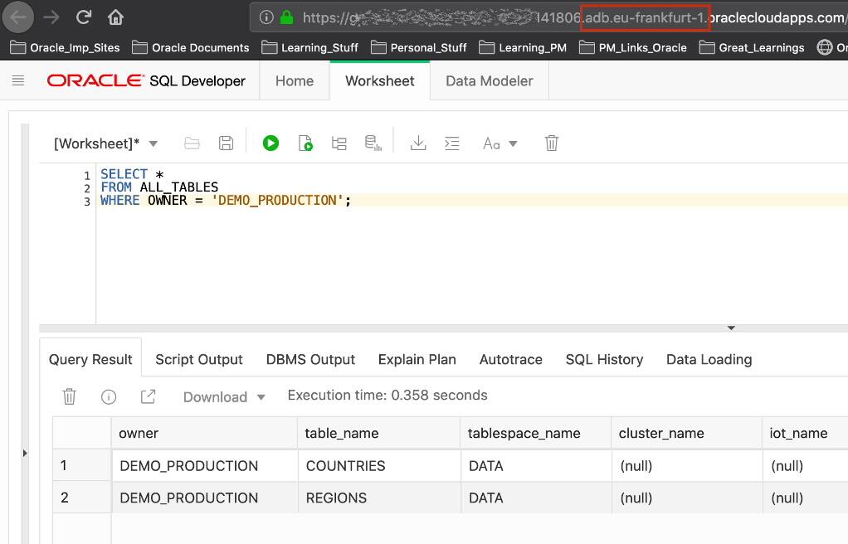Viewport: 848px width, 544px height.
Task: Select the Run Script icon
Action: point(305,143)
